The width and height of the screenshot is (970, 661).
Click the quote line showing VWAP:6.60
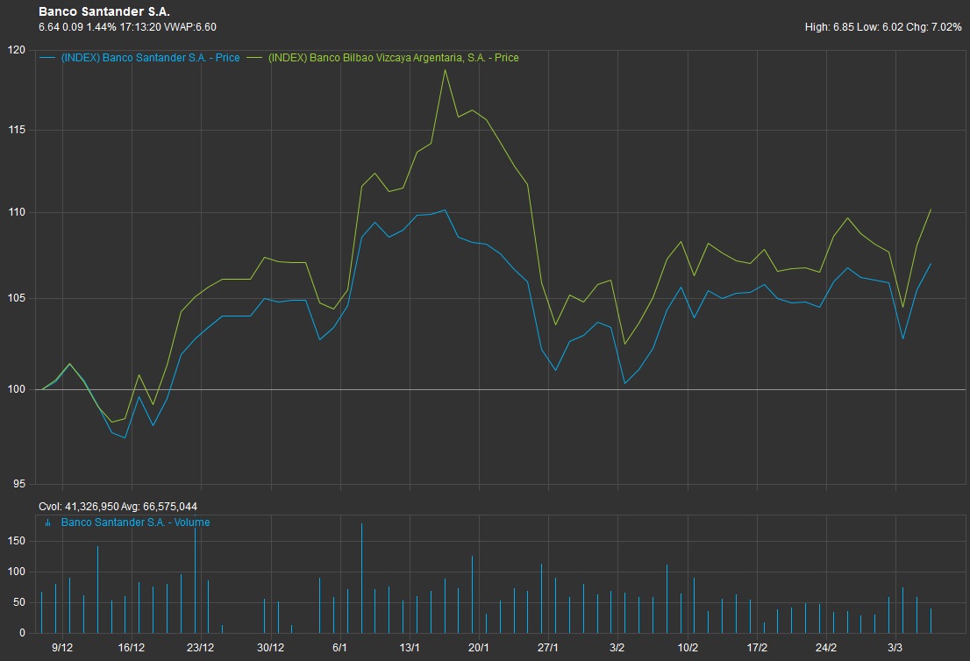127,27
